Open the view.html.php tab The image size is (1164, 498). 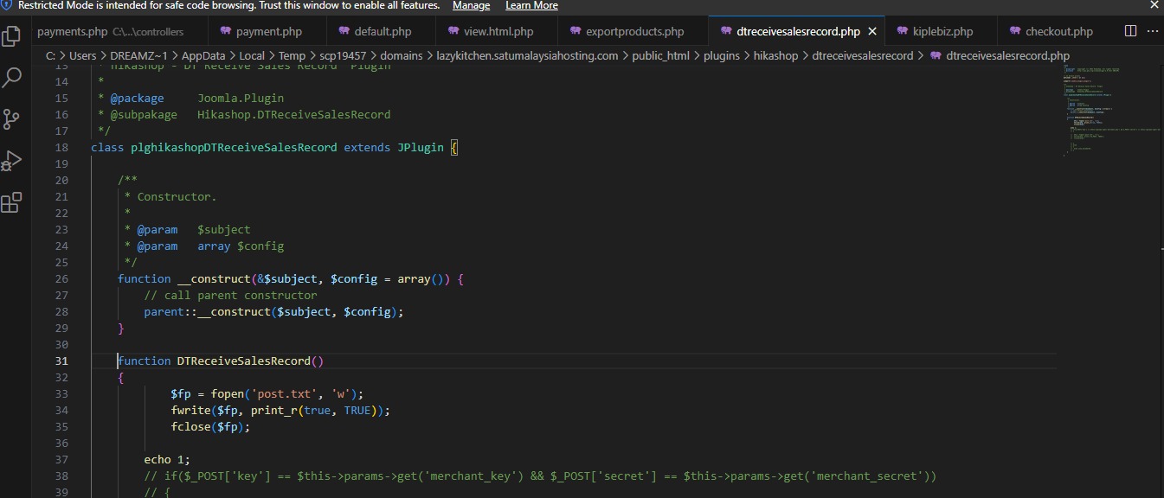coord(498,31)
